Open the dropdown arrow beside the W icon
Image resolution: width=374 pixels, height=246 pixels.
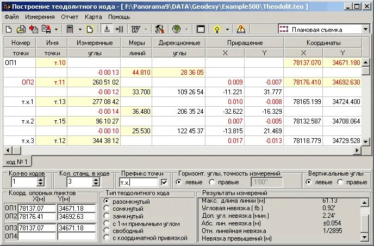(146, 30)
